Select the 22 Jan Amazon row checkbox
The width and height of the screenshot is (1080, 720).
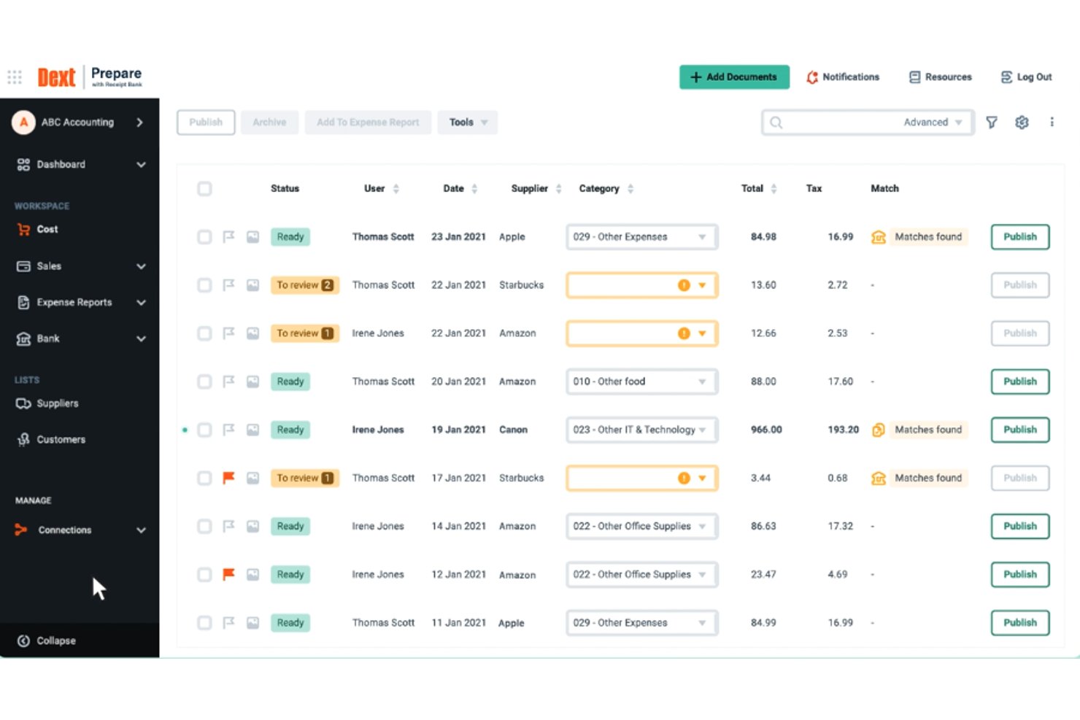204,333
